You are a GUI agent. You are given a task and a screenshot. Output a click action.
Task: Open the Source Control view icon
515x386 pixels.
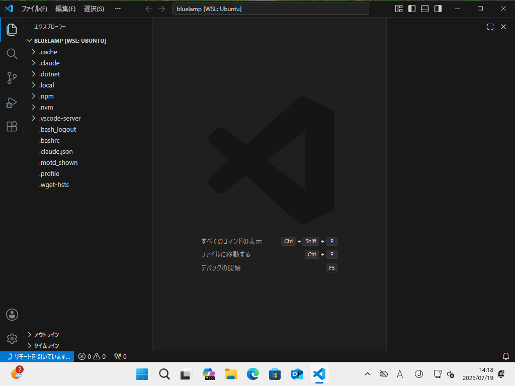tap(12, 78)
